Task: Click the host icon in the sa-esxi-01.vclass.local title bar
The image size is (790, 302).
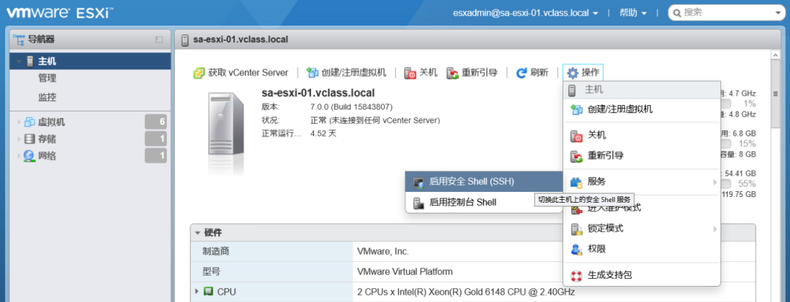Action: click(185, 39)
